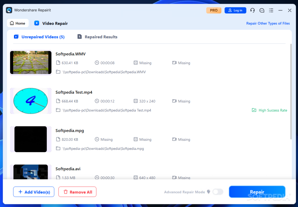Click camera icon of Softpedia.WMV row
The height and width of the screenshot is (207, 298).
[175, 63]
